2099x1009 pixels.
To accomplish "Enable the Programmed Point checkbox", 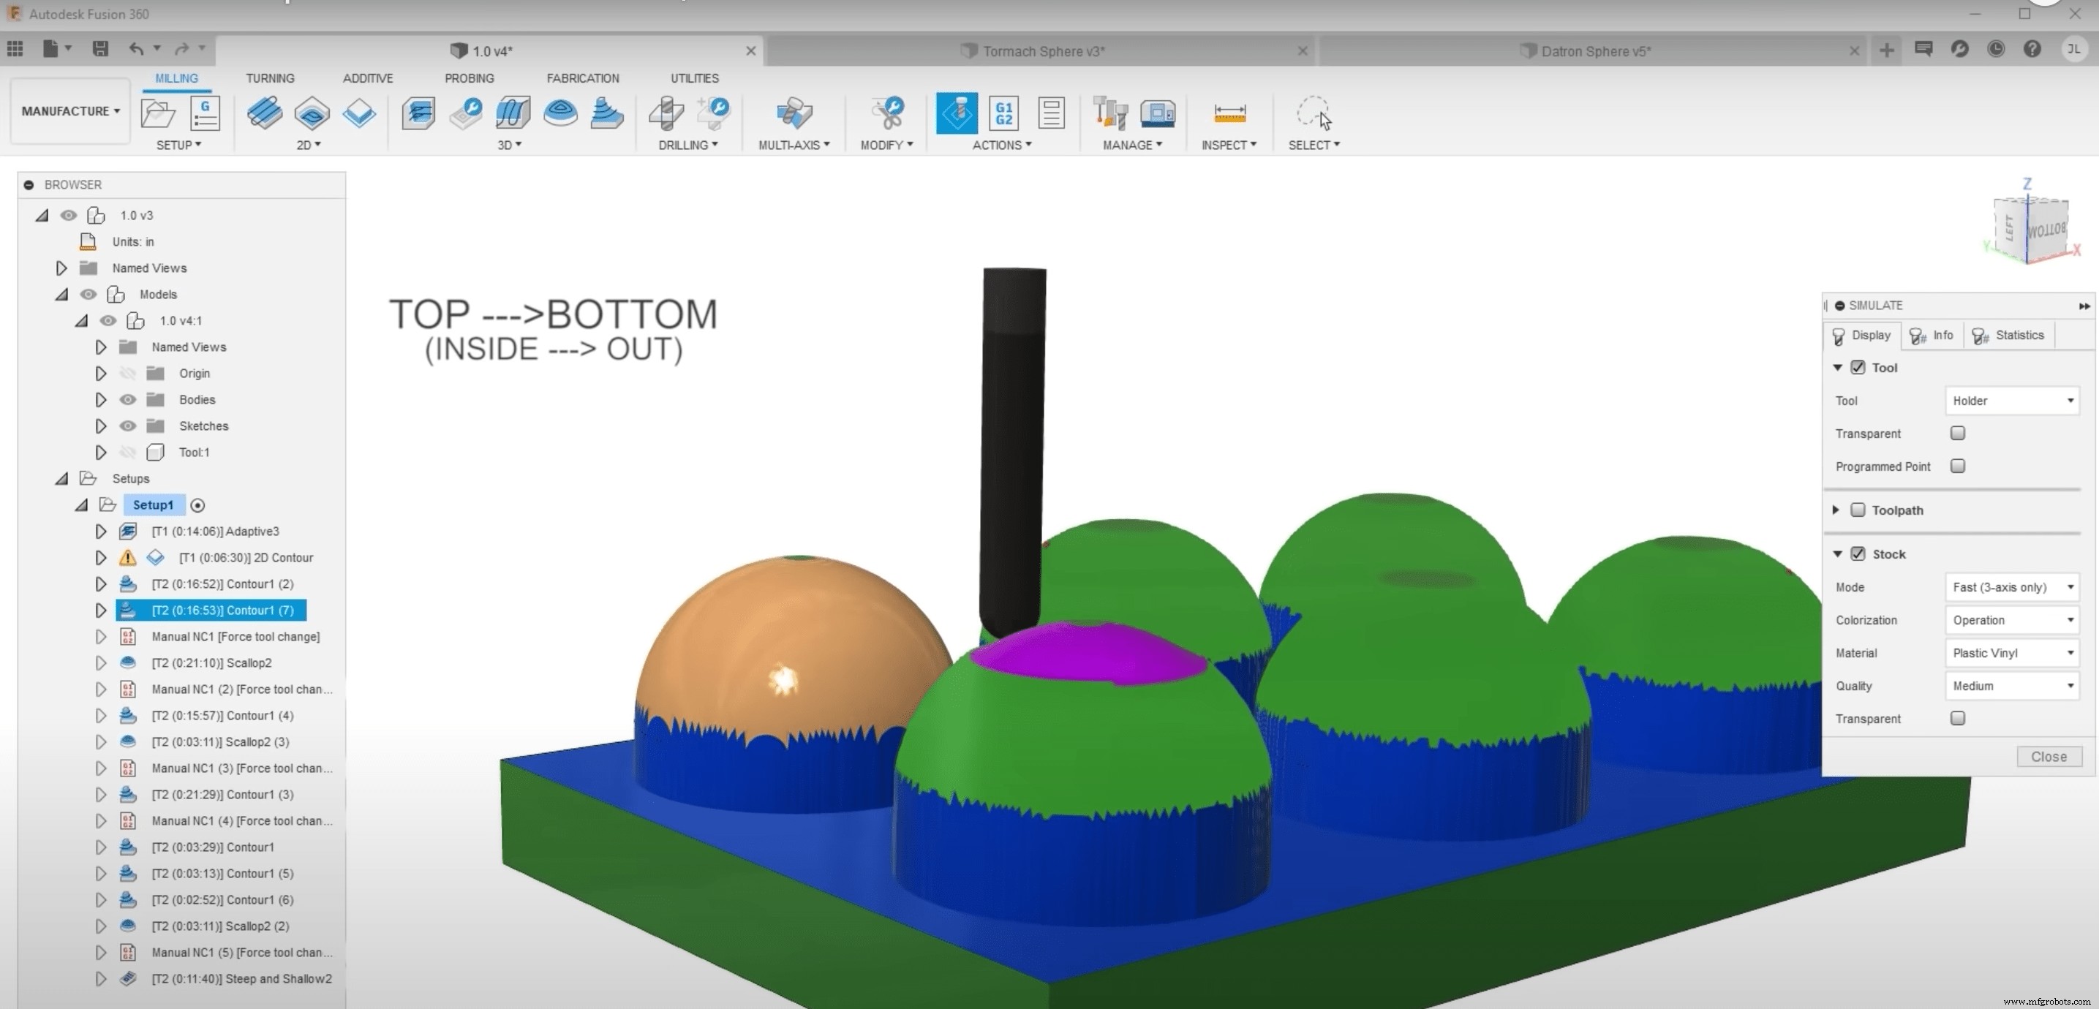I will 1959,466.
